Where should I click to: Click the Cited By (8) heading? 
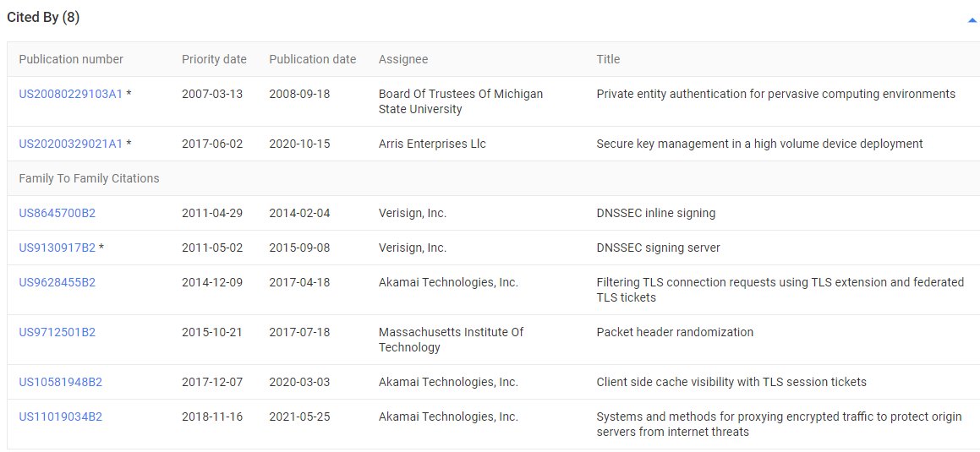point(43,18)
